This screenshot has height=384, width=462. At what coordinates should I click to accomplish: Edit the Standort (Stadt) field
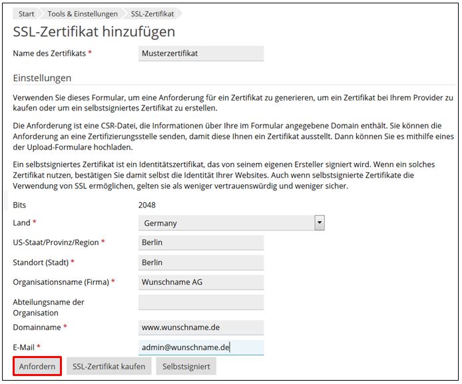coord(201,262)
